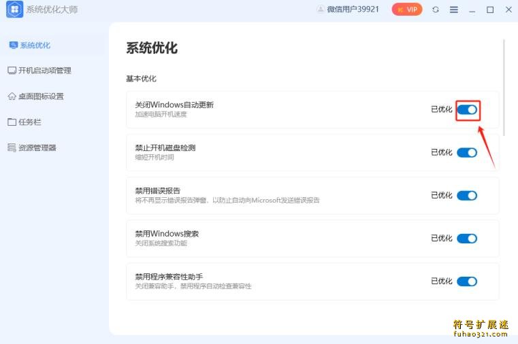This screenshot has height=344, width=518.
Task: Open the hamburger menu icon
Action: pos(453,10)
